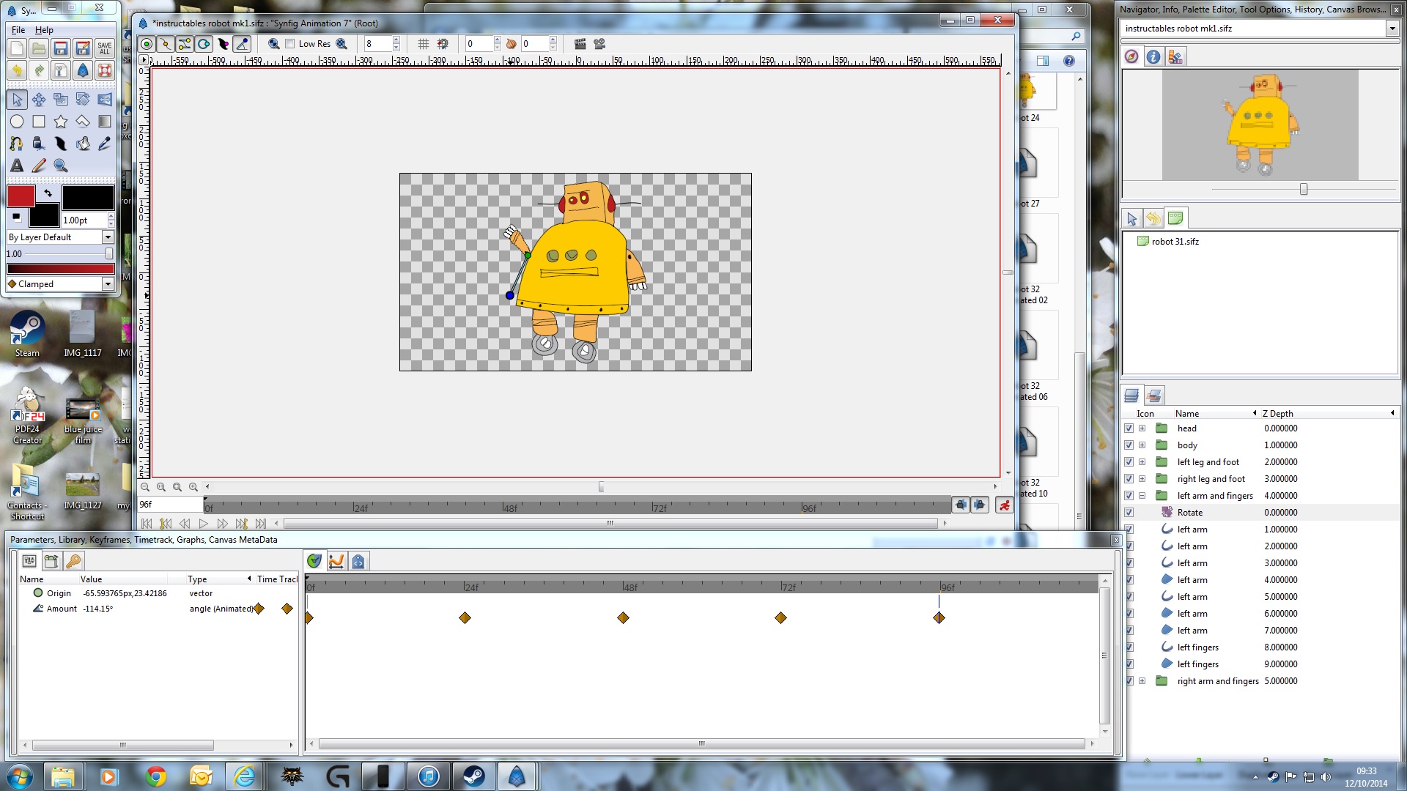
Task: Expand the body layer group
Action: [x=1142, y=445]
